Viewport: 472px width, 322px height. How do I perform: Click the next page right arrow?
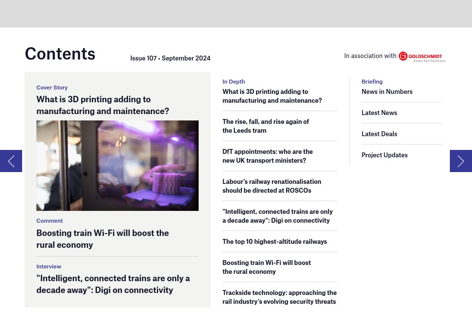click(x=461, y=161)
